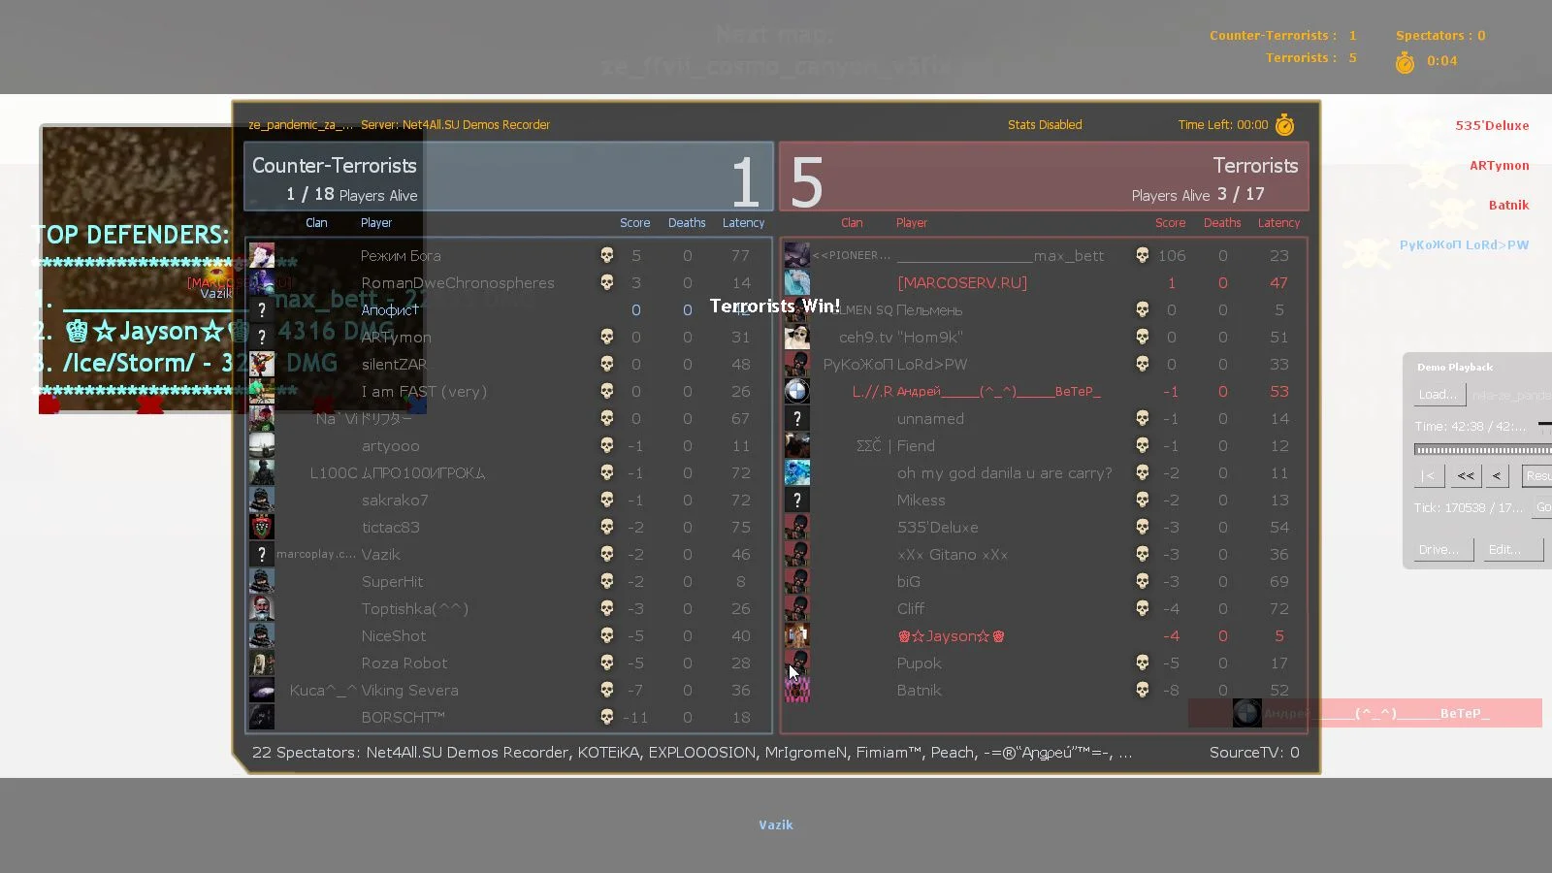Step back one frame with < button
The width and height of the screenshot is (1552, 873).
click(x=1497, y=476)
